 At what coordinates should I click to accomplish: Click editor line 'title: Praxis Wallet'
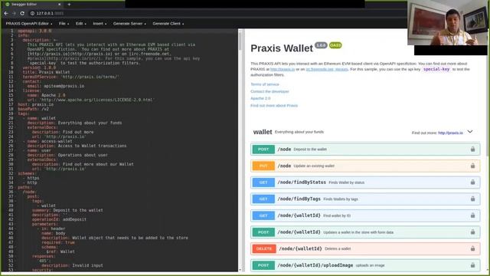coord(46,72)
